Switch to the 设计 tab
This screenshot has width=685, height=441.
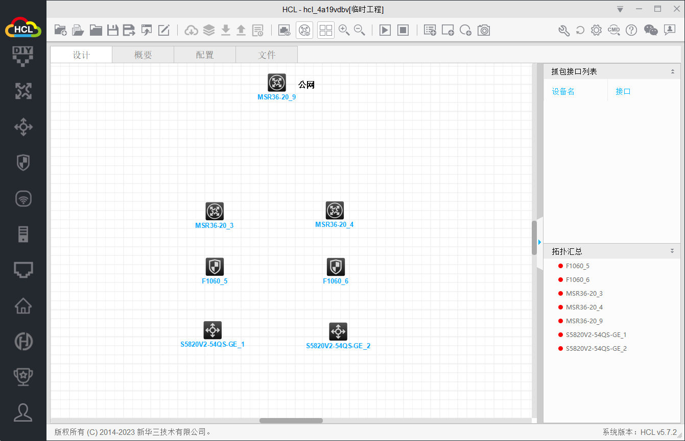[x=81, y=55]
